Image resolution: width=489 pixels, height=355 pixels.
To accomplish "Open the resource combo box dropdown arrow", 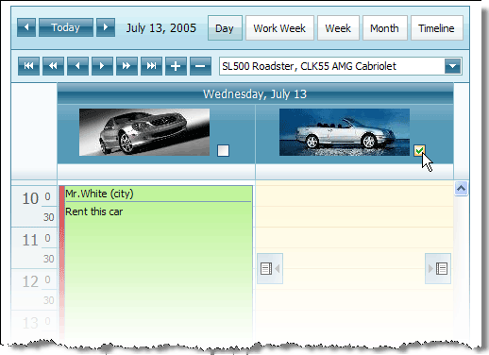I will 453,66.
